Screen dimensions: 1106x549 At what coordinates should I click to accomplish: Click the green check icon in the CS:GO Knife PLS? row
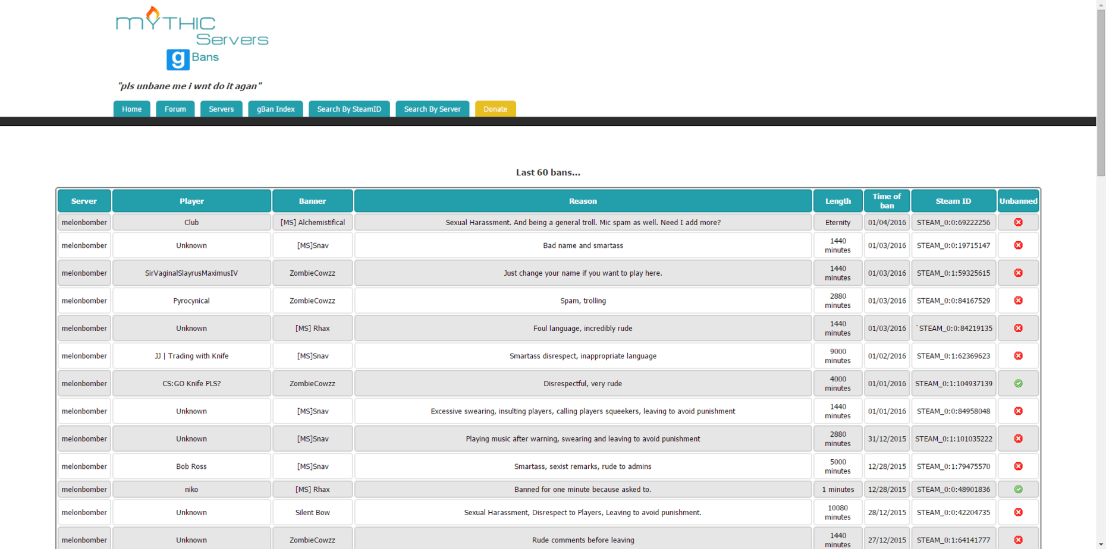[1018, 384]
